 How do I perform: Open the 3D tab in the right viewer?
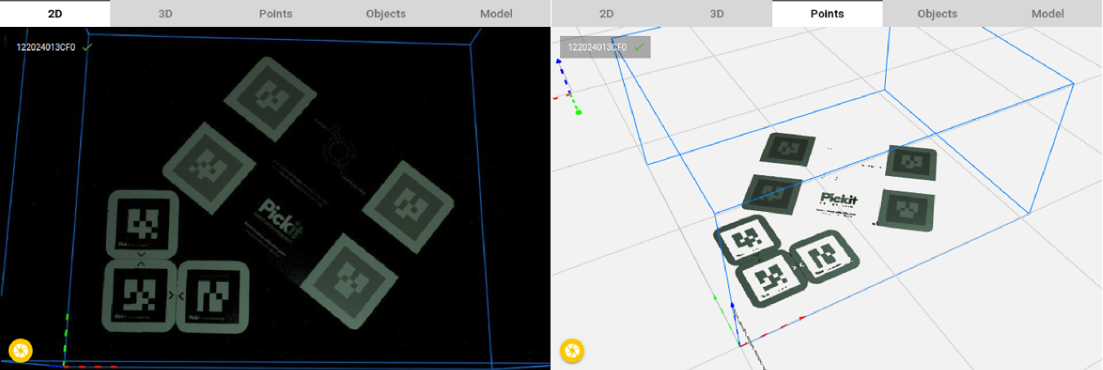tap(716, 13)
